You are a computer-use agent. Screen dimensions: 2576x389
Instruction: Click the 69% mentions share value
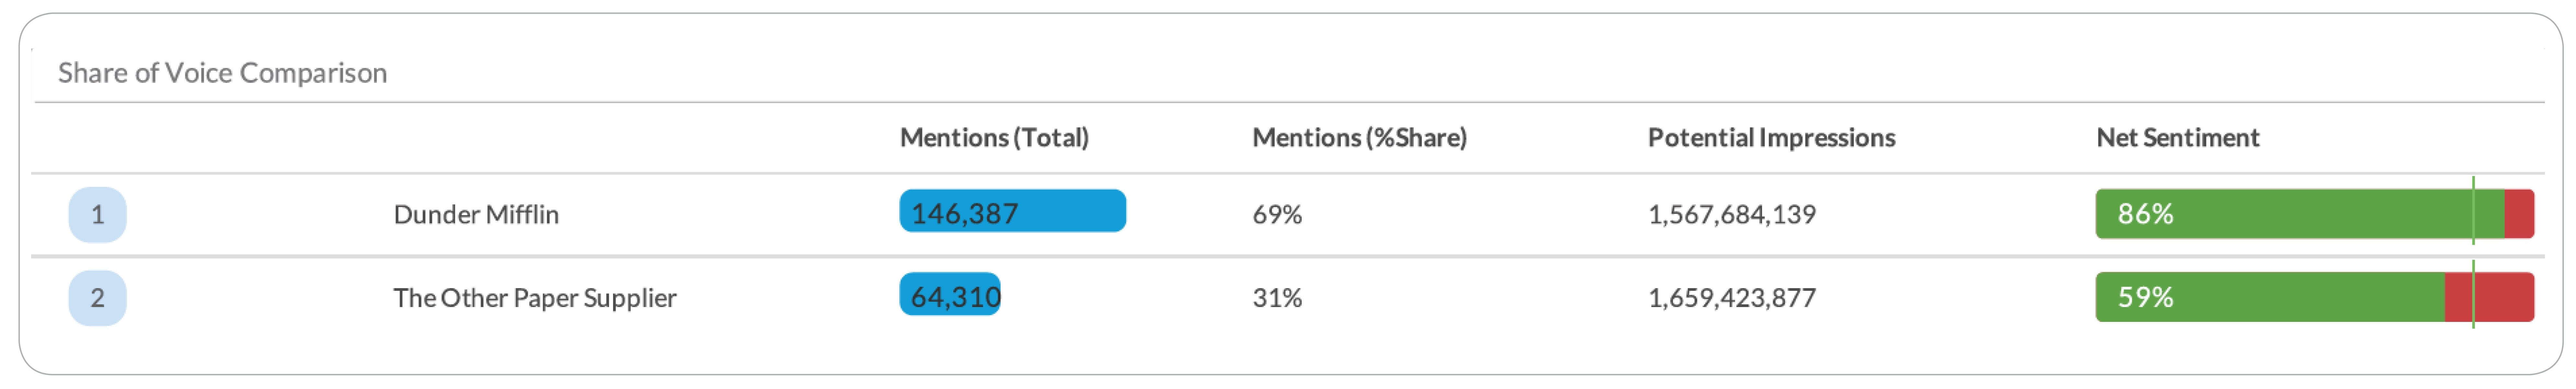1277,214
